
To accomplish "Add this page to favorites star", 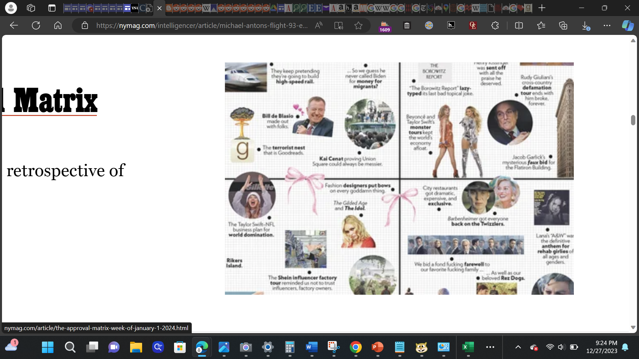I will tap(358, 25).
